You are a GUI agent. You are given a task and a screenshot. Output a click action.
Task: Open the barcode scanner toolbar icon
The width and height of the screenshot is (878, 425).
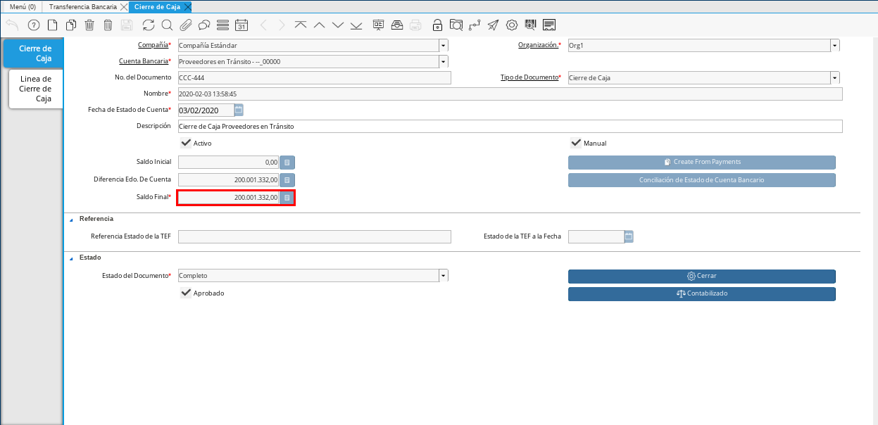coord(530,25)
